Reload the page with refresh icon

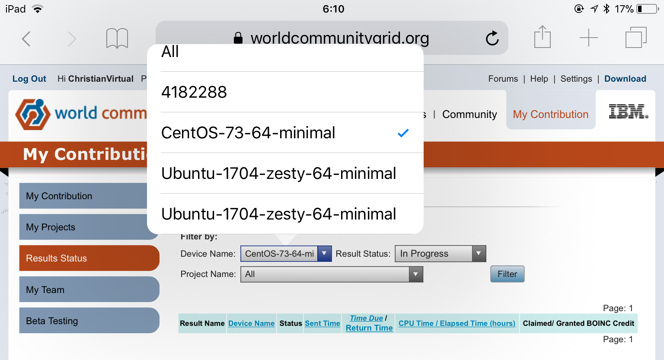492,38
